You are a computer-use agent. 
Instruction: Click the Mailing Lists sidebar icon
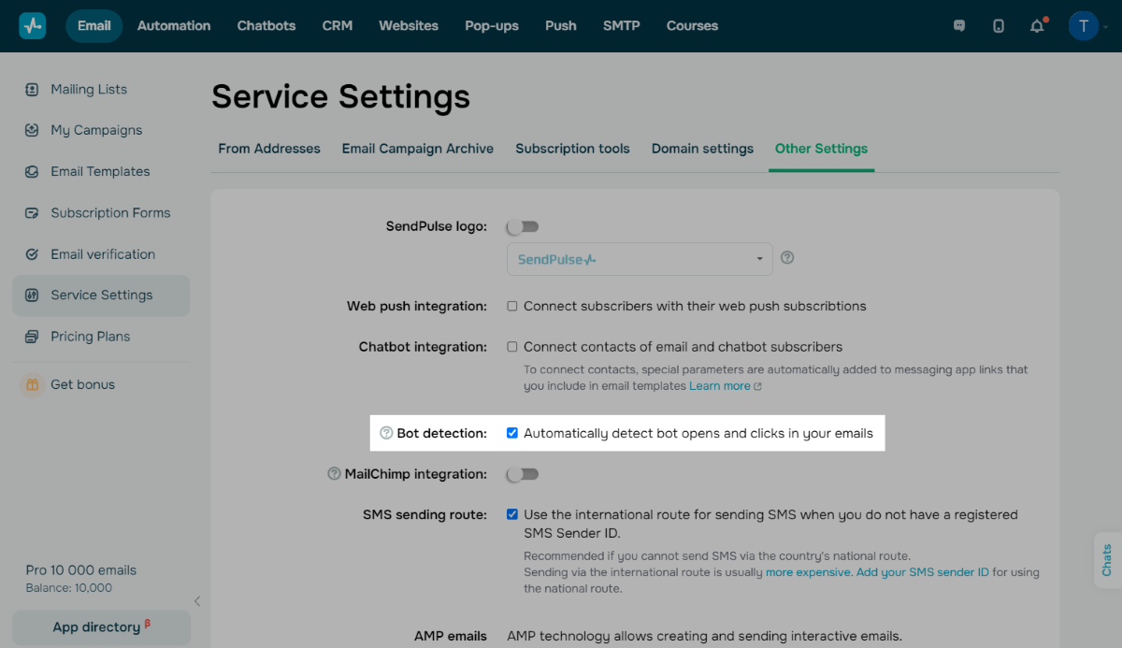[x=32, y=90]
